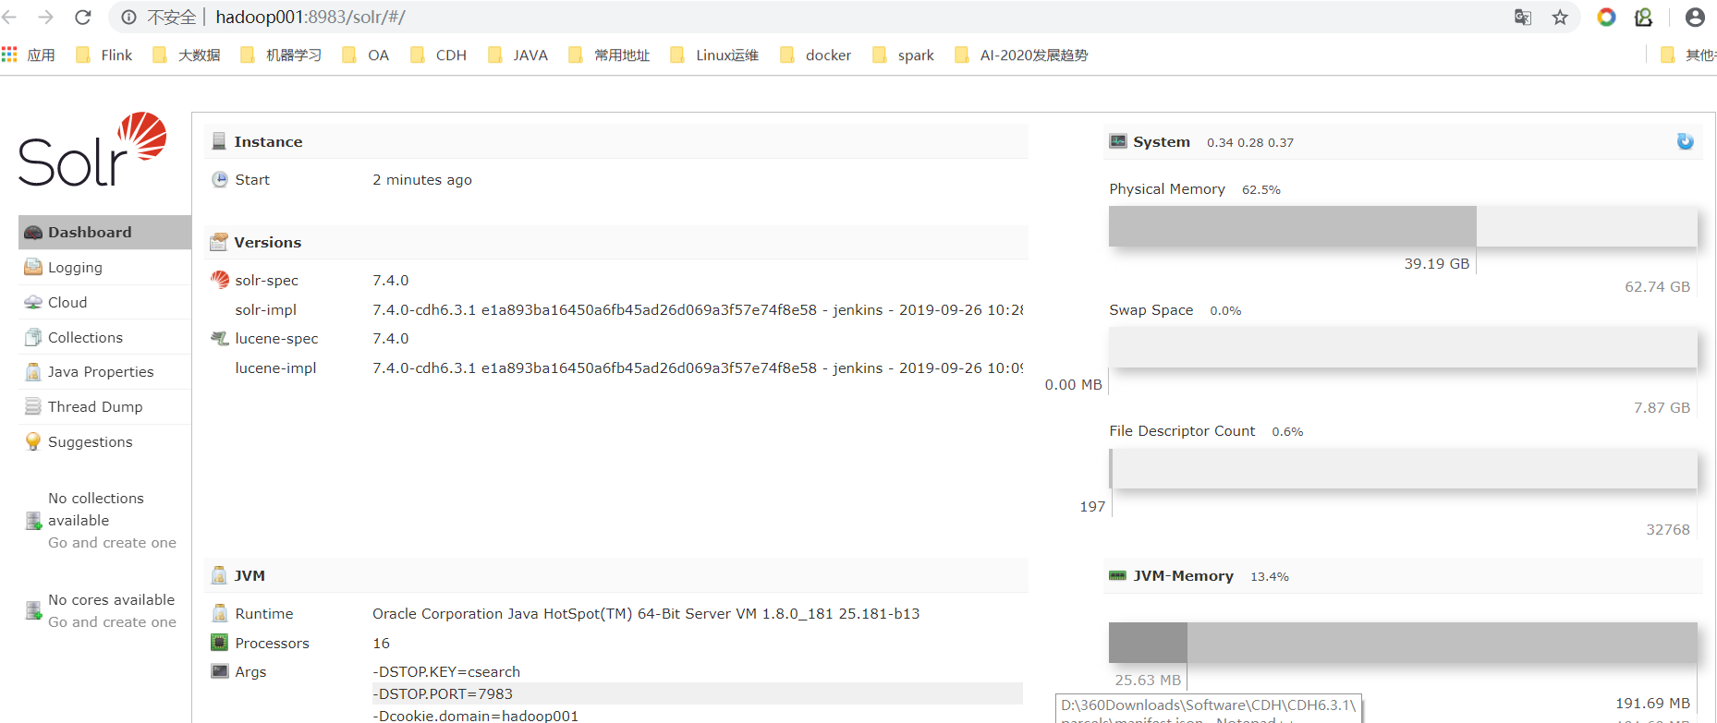Click the browser back arrow
Screen dimensions: 1717x723
click(10, 18)
